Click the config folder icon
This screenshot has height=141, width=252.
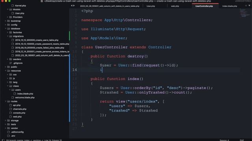click(x=9, y=25)
